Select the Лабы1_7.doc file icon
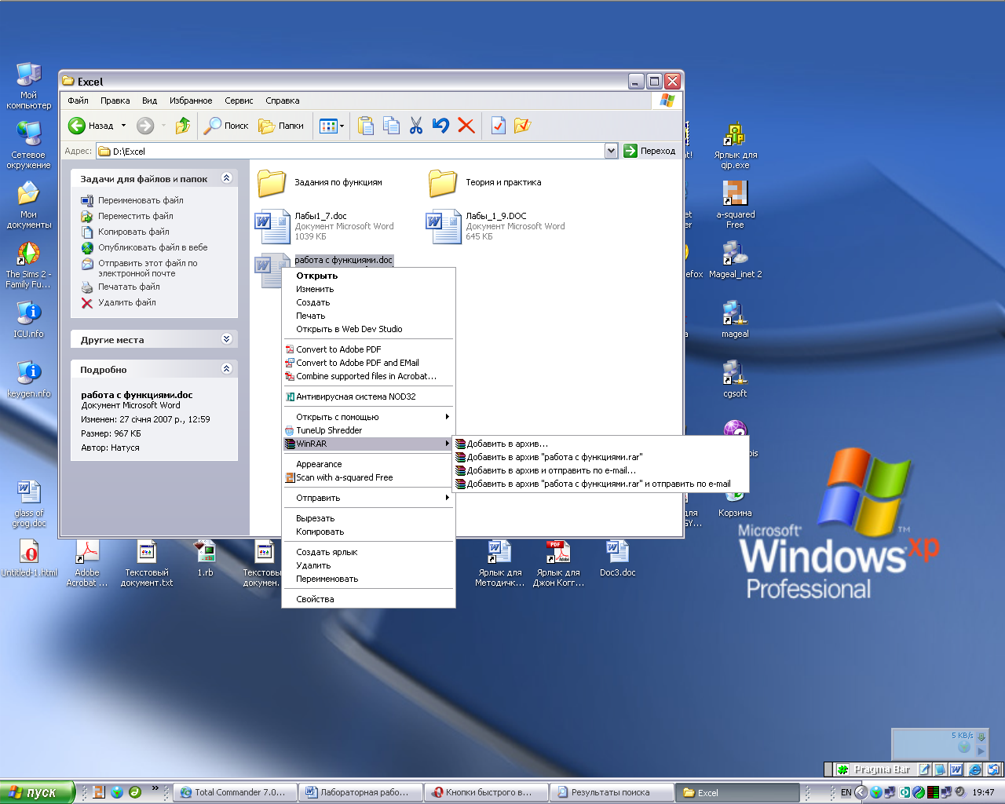1005x804 pixels. click(272, 226)
